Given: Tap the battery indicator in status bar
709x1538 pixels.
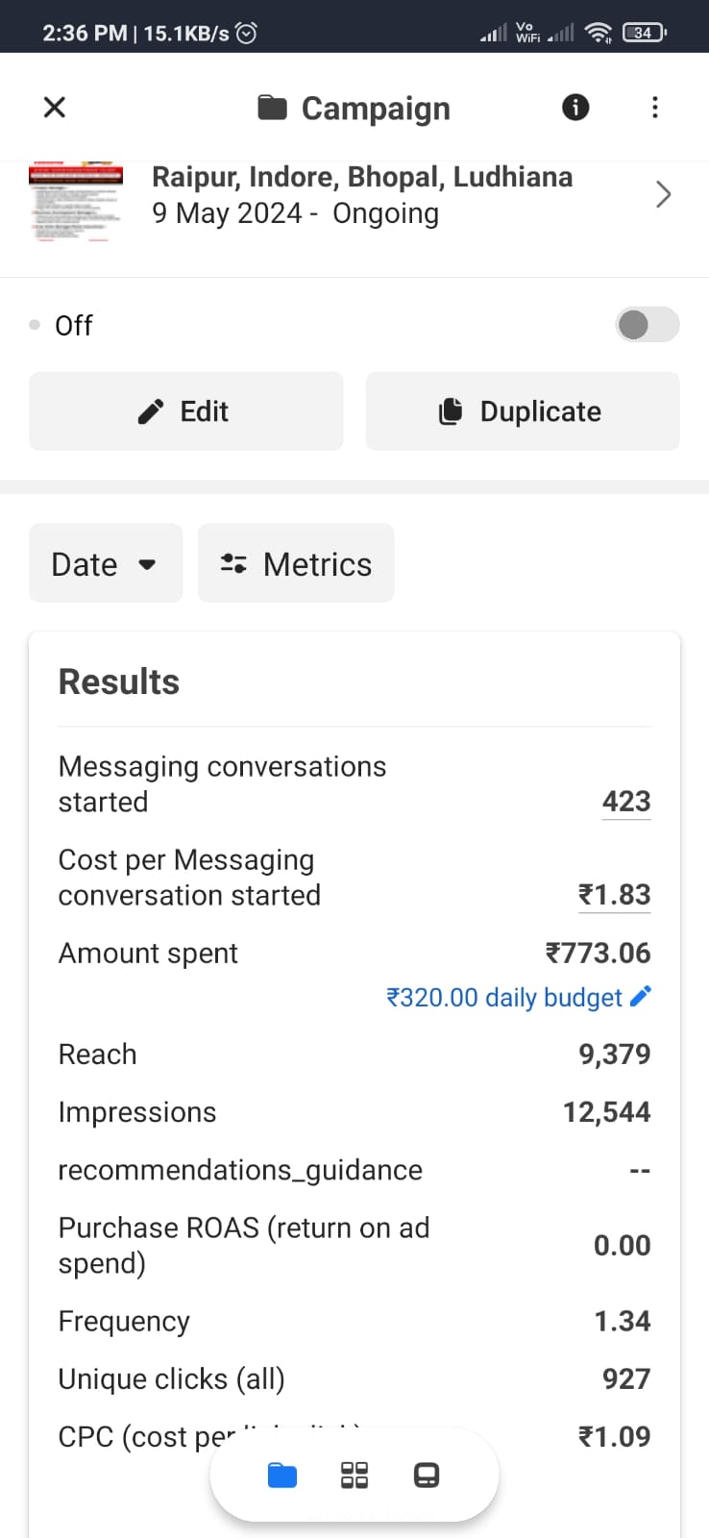Looking at the screenshot, I should pyautogui.click(x=644, y=33).
